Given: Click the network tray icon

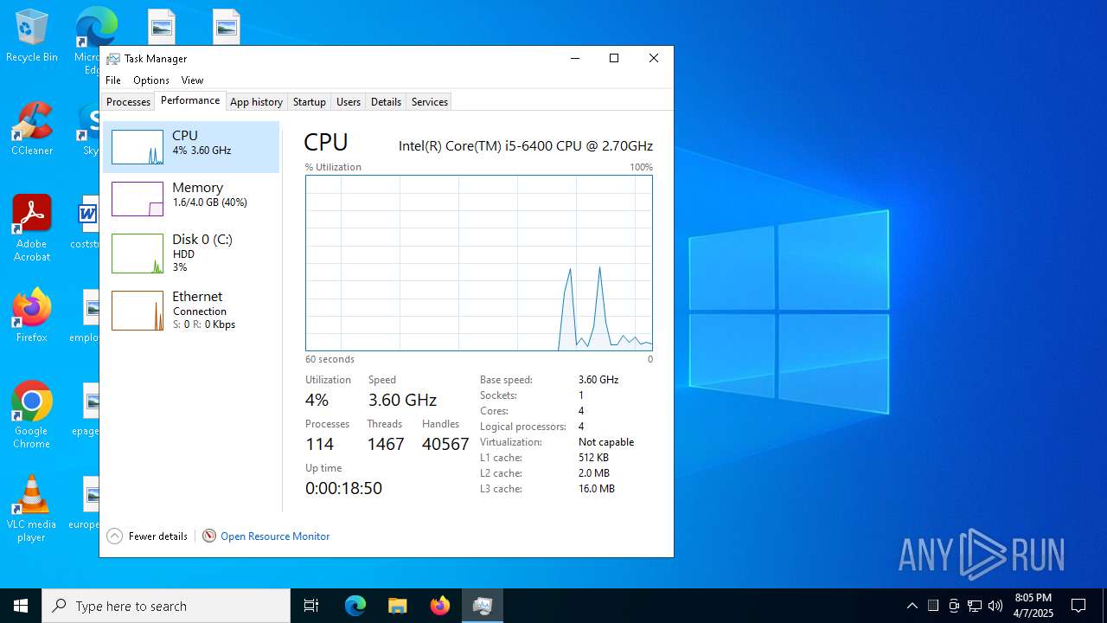Looking at the screenshot, I should click(975, 606).
